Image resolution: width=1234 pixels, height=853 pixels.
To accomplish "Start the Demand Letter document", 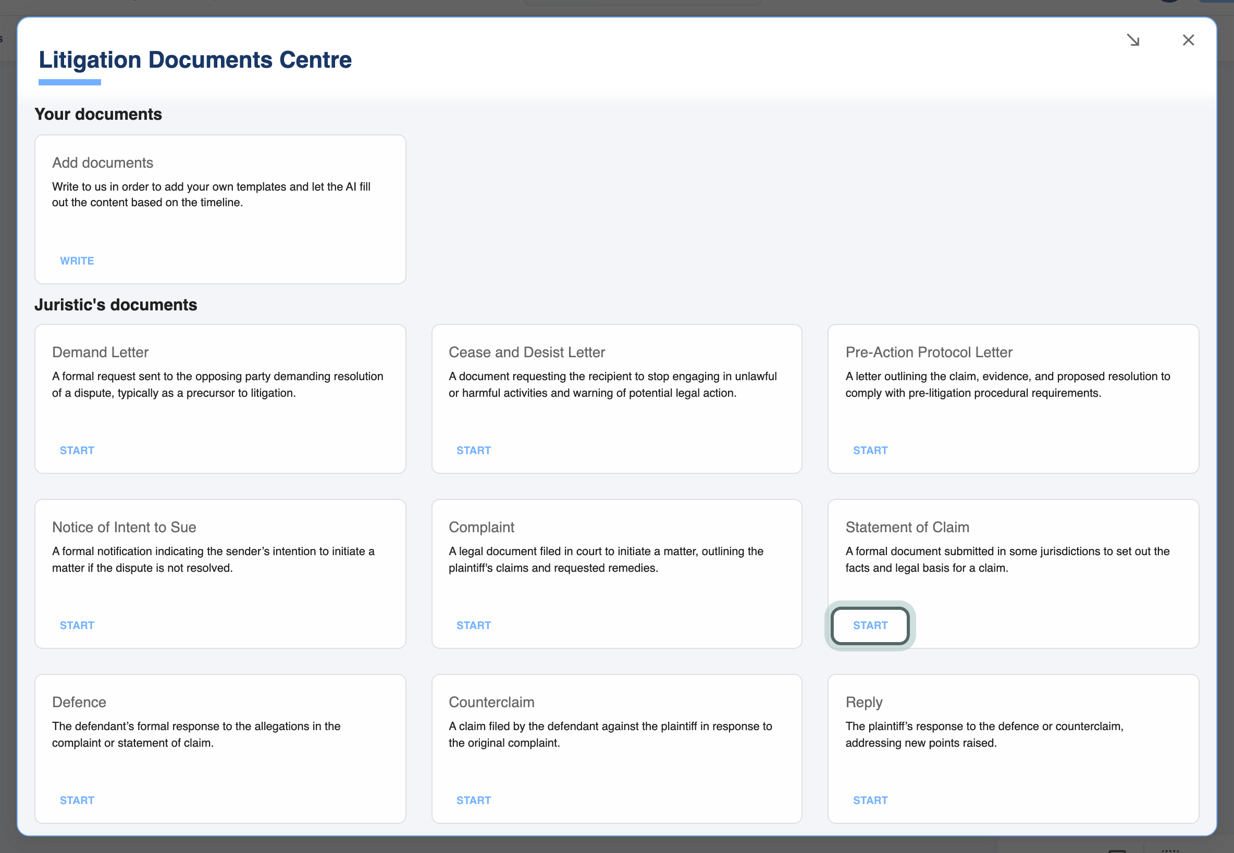I will point(77,450).
